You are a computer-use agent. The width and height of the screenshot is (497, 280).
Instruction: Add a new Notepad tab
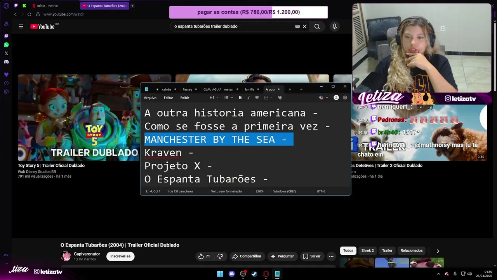pyautogui.click(x=301, y=89)
